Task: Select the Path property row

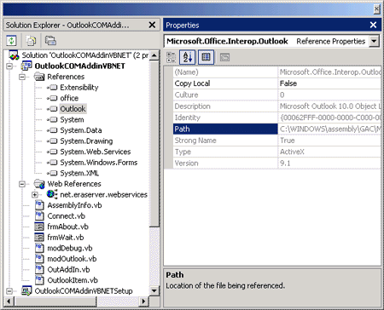Action: point(276,129)
